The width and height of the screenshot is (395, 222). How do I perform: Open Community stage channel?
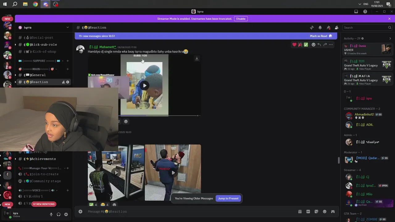click(x=44, y=181)
